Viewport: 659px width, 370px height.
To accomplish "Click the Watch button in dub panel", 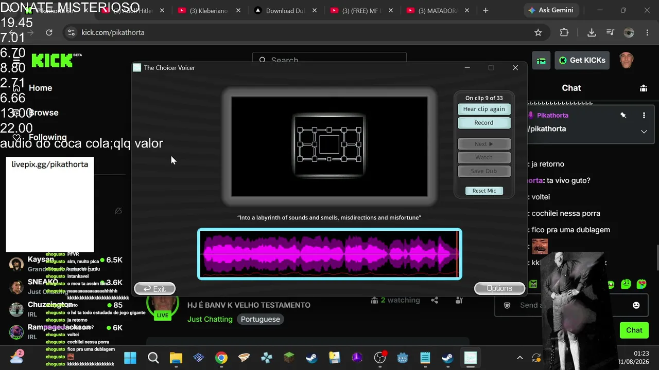I will [x=484, y=157].
